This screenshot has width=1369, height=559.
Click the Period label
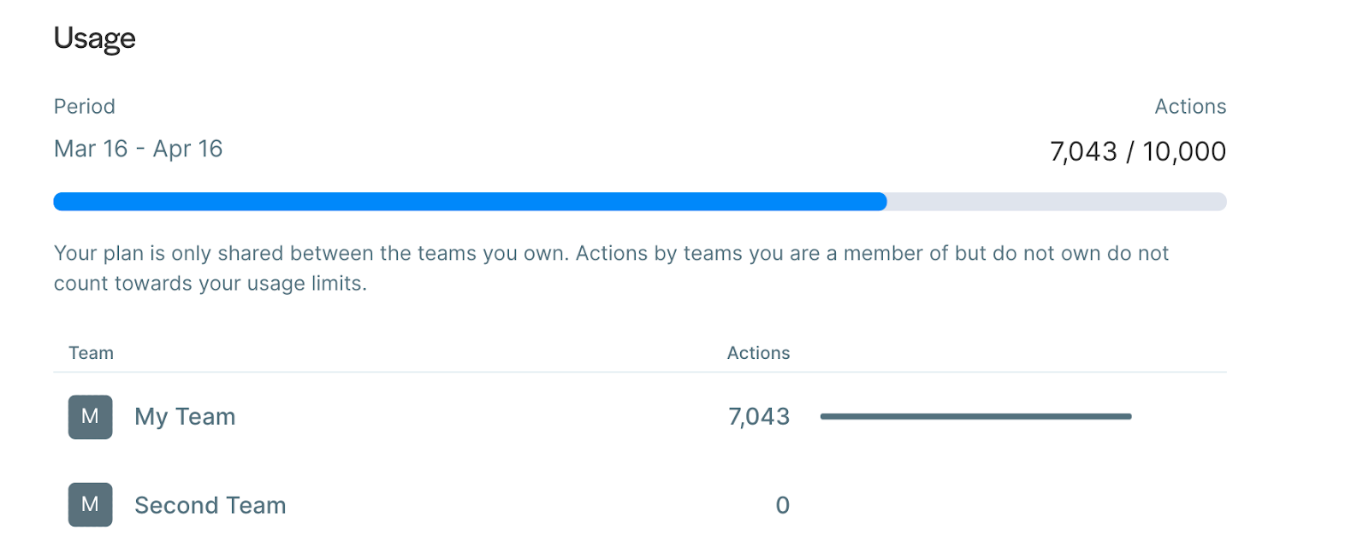click(85, 107)
